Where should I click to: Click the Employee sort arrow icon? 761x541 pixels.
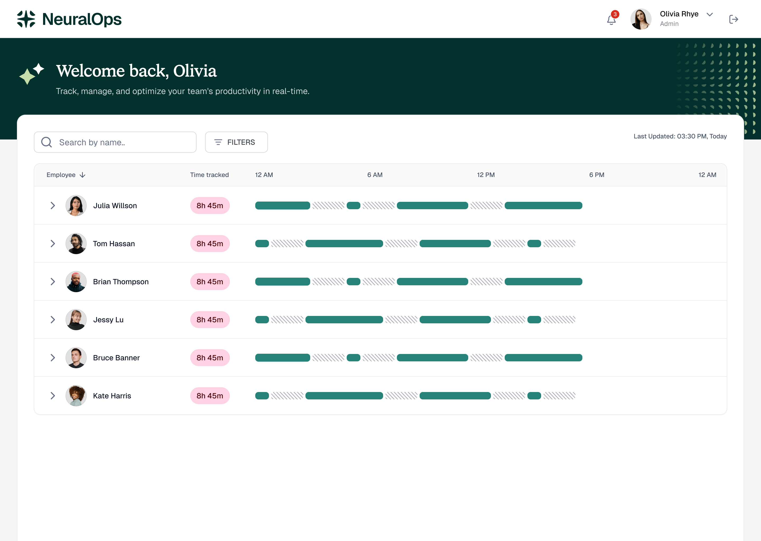(x=83, y=175)
